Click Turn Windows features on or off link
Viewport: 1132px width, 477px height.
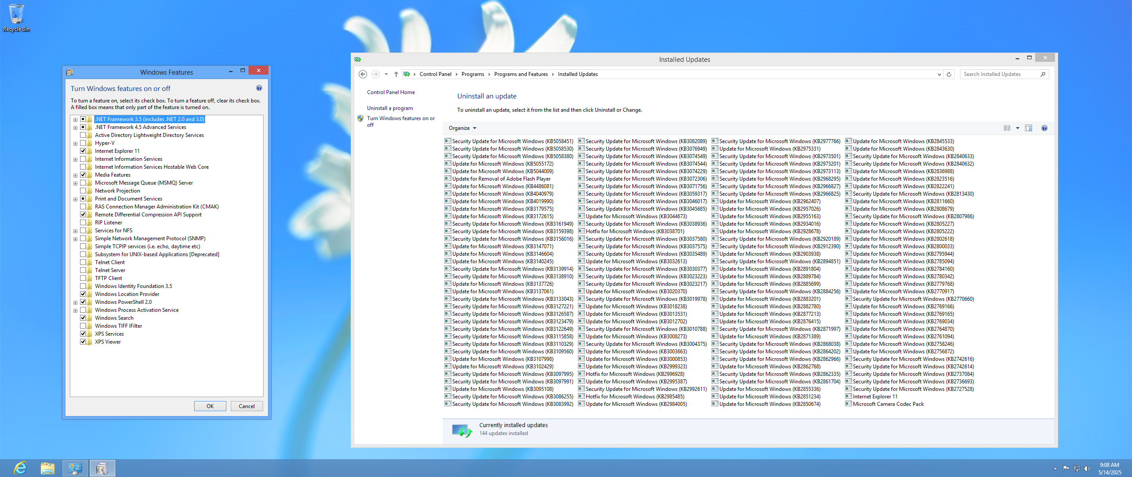point(401,121)
